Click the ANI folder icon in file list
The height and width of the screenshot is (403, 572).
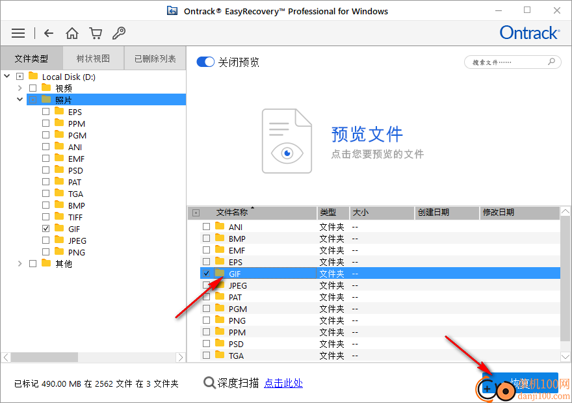[x=220, y=226]
